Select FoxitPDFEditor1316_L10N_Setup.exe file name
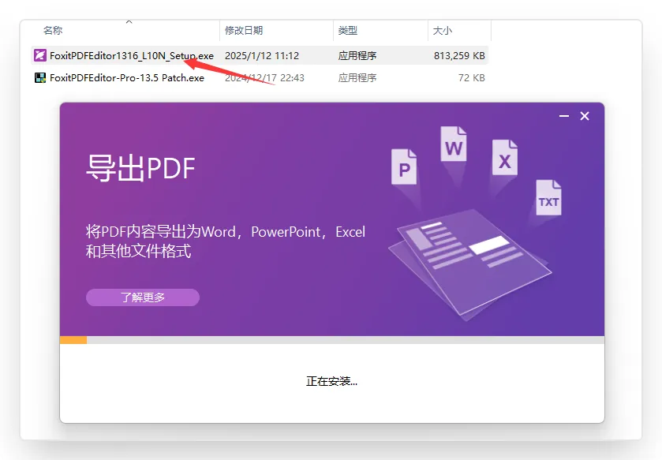The height and width of the screenshot is (460, 662). click(x=132, y=56)
